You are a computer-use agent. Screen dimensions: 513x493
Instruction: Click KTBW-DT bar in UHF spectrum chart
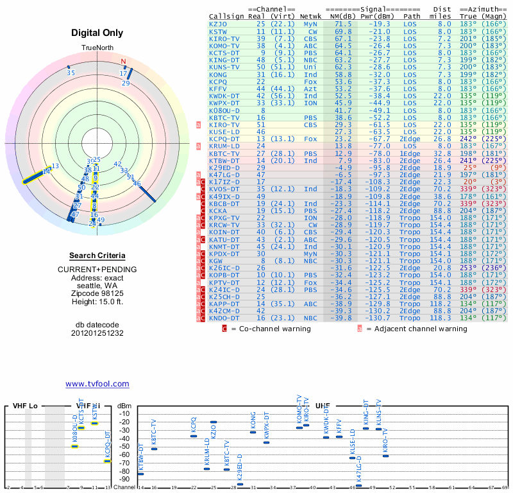pyautogui.click(x=140, y=474)
